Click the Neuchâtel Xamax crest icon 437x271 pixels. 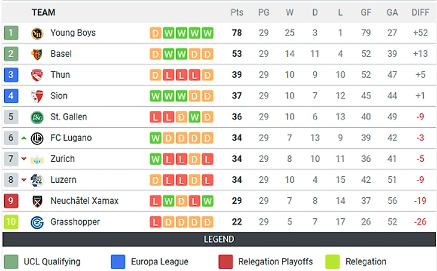37,201
